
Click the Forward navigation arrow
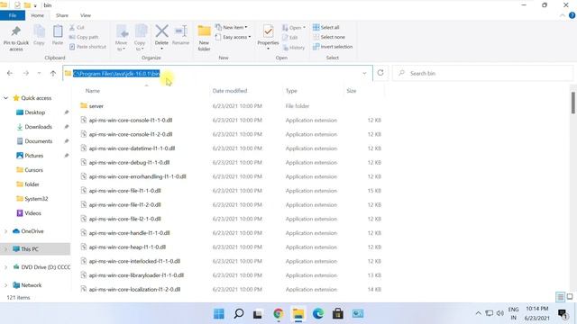point(26,73)
